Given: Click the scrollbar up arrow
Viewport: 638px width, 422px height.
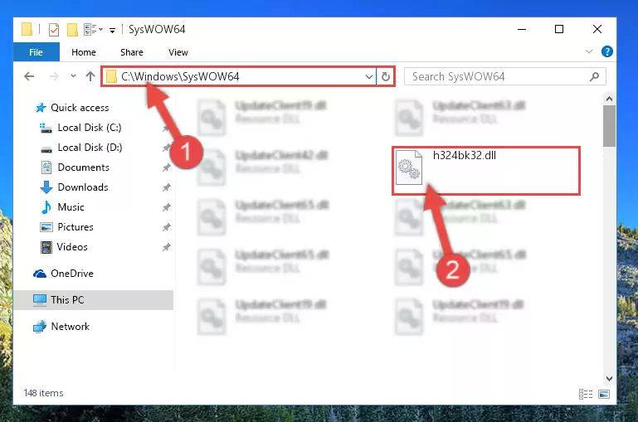Looking at the screenshot, I should coord(609,99).
